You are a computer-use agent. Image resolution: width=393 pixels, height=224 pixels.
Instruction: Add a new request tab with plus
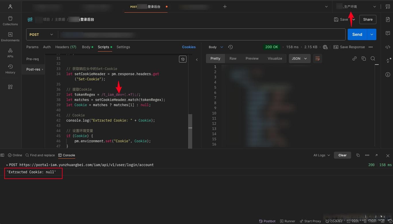click(x=225, y=7)
